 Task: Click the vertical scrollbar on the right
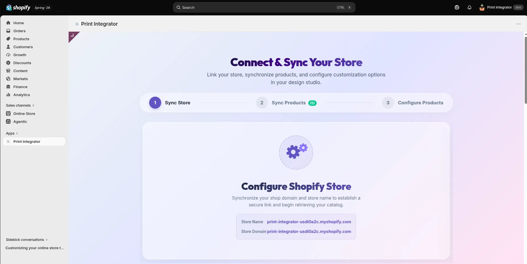pyautogui.click(x=526, y=70)
